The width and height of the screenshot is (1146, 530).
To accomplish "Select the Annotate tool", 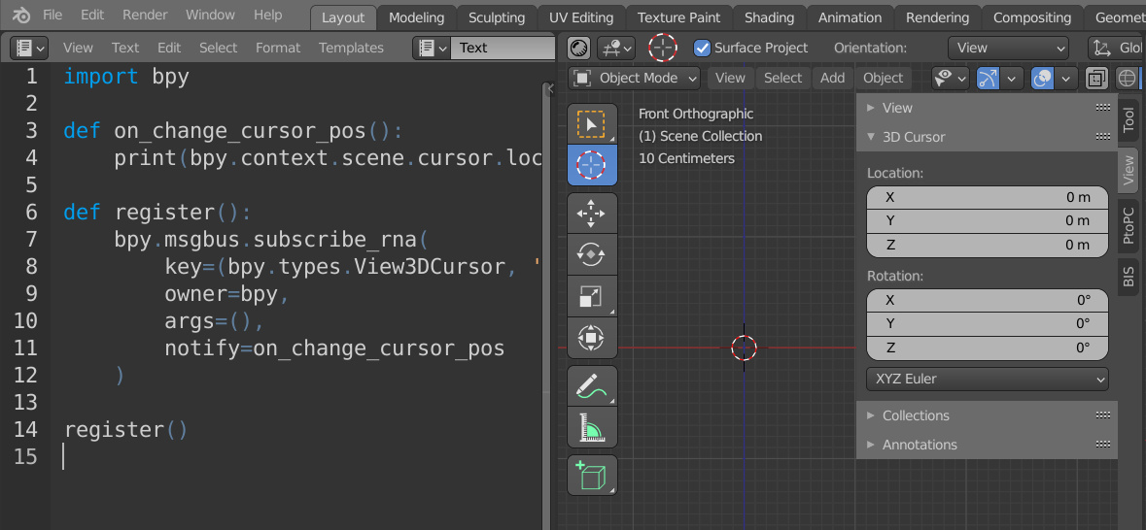I will pyautogui.click(x=593, y=386).
